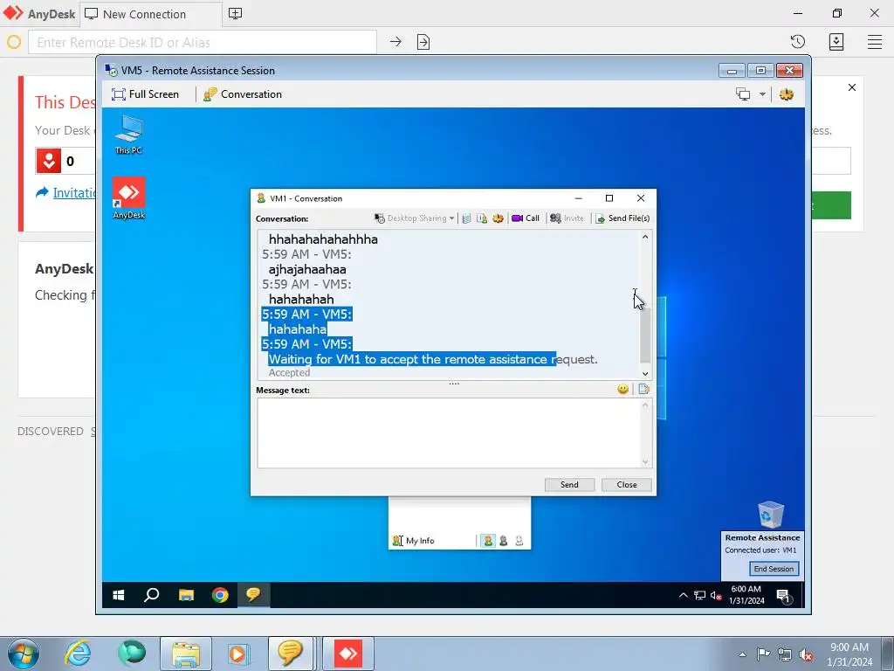
Task: Open Conversation from the Remote Assistance Session toolbar
Action: (x=243, y=94)
